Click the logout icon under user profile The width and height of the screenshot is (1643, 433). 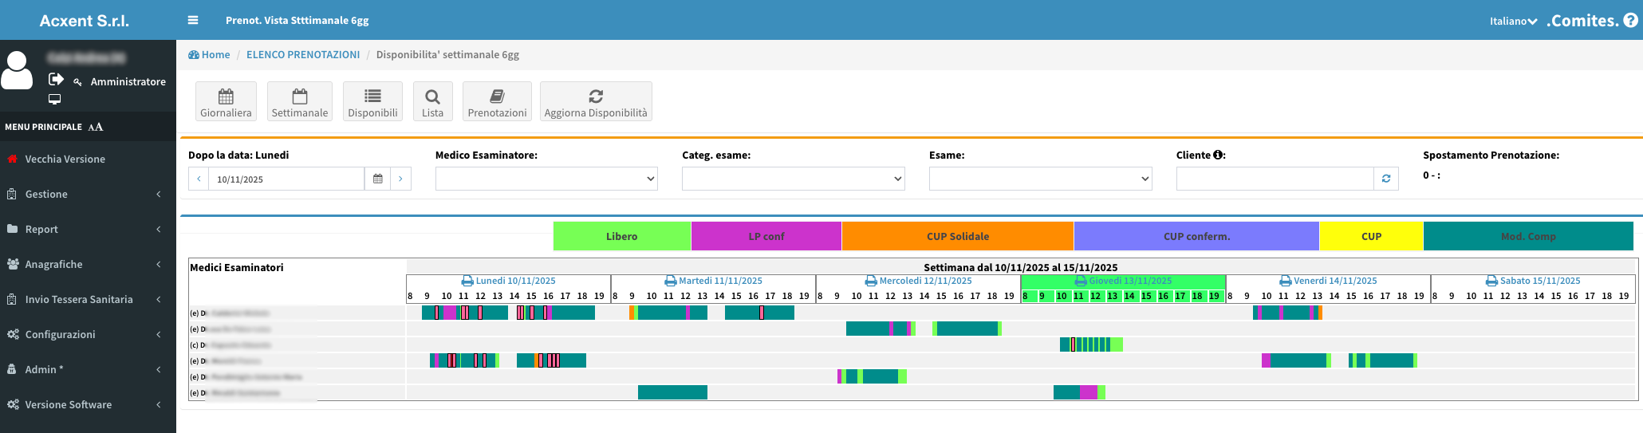coord(56,79)
